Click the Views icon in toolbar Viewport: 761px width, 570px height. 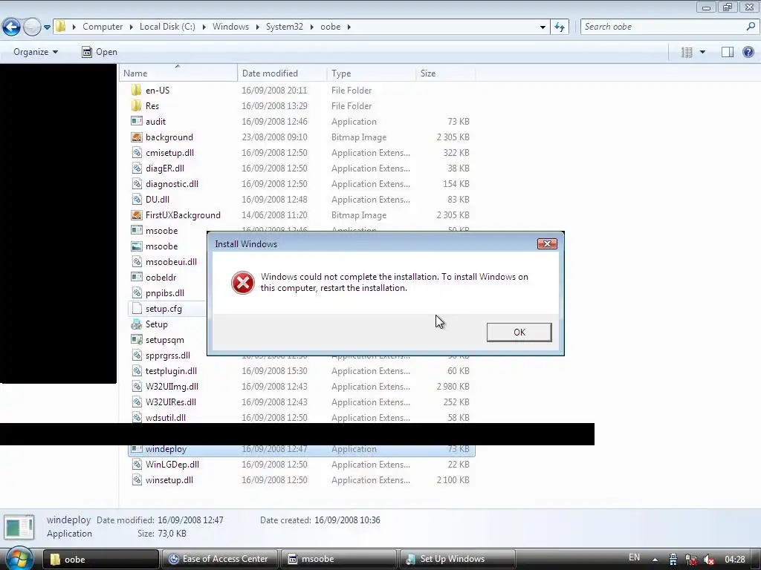point(687,52)
